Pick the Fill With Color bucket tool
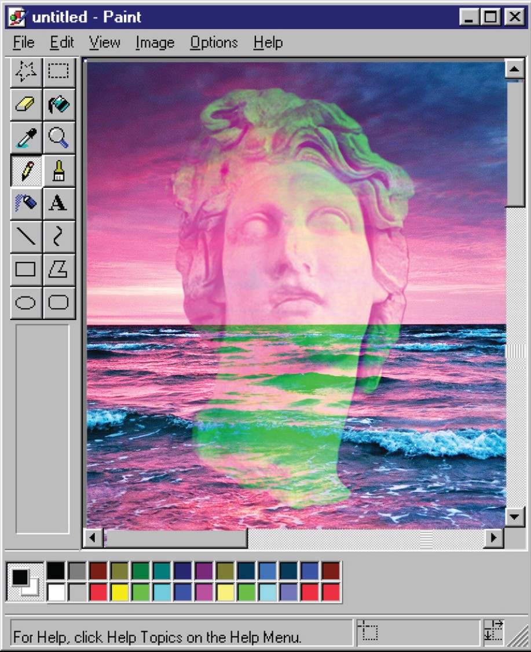The width and height of the screenshot is (531, 652). coord(59,104)
